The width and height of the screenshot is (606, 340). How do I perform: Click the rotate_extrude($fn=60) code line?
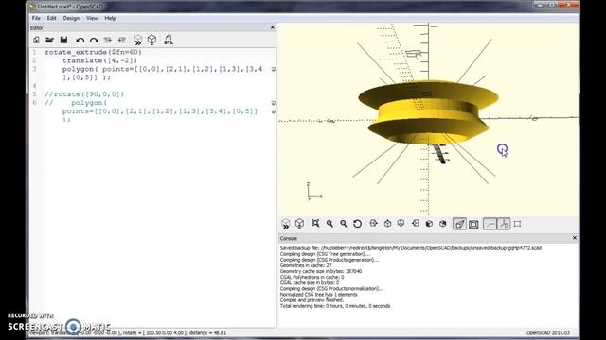coord(93,52)
